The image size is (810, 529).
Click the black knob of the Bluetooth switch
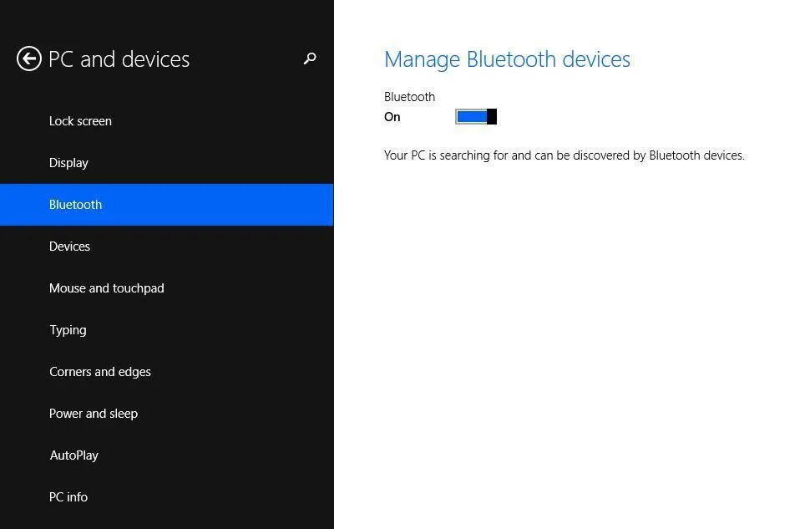pos(492,117)
